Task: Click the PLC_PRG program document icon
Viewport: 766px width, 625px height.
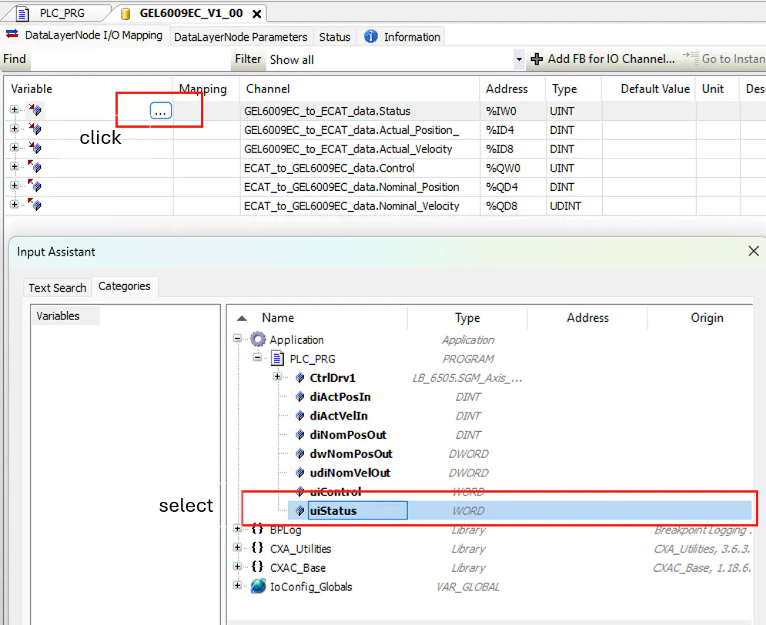Action: [278, 359]
